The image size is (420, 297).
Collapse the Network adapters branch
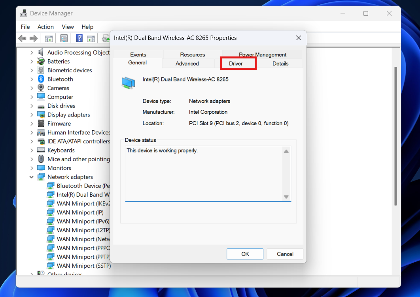click(x=32, y=177)
